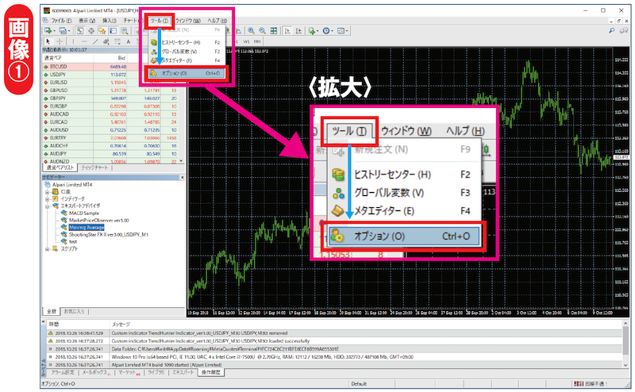
Task: Toggle the Navigator window toolbar button
Action: click(x=102, y=30)
